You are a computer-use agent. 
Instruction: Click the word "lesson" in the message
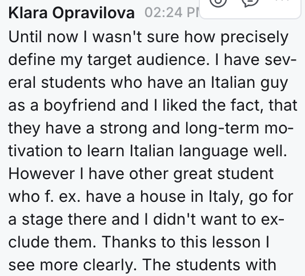coord(235,242)
